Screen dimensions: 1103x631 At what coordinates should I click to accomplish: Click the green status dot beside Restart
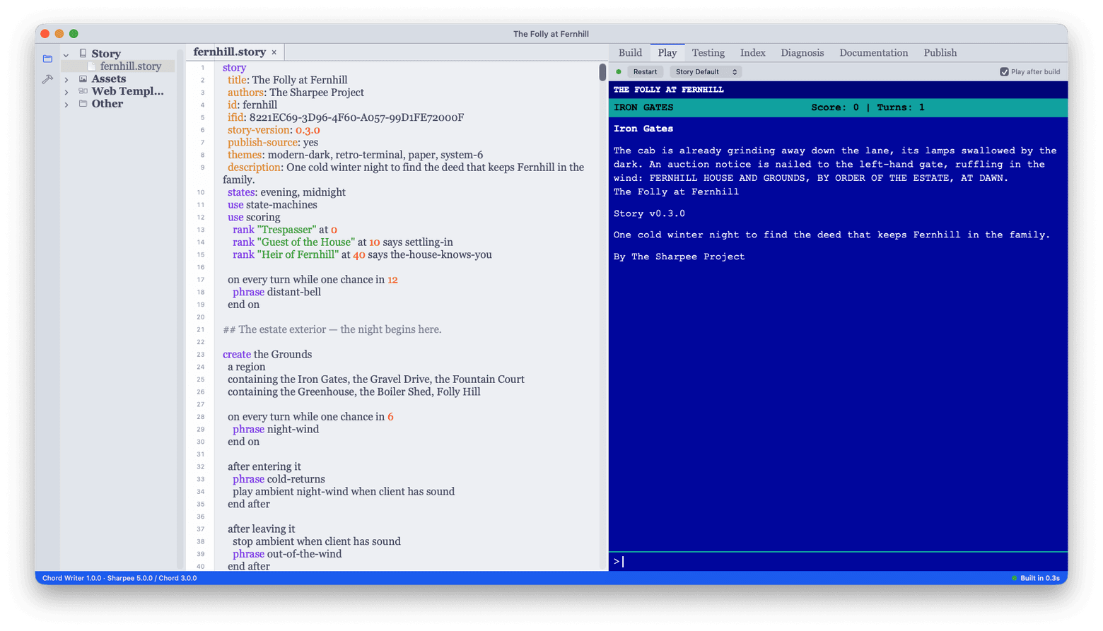pyautogui.click(x=619, y=72)
